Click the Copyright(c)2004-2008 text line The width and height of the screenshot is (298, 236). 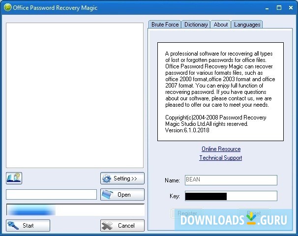coord(216,118)
